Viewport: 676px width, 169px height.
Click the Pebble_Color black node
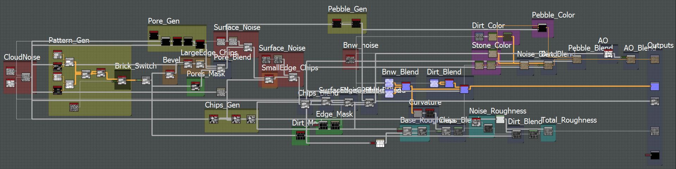542,28
